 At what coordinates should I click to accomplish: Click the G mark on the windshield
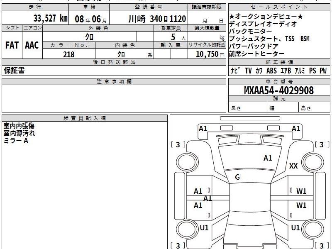pyautogui.click(x=237, y=177)
